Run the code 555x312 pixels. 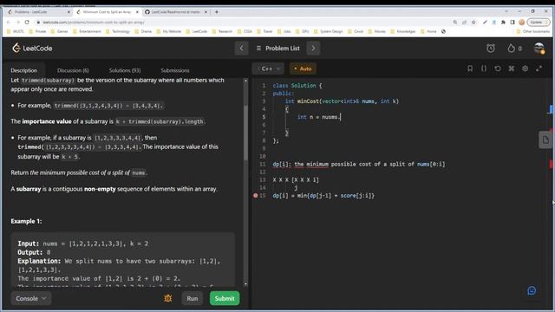coord(193,298)
